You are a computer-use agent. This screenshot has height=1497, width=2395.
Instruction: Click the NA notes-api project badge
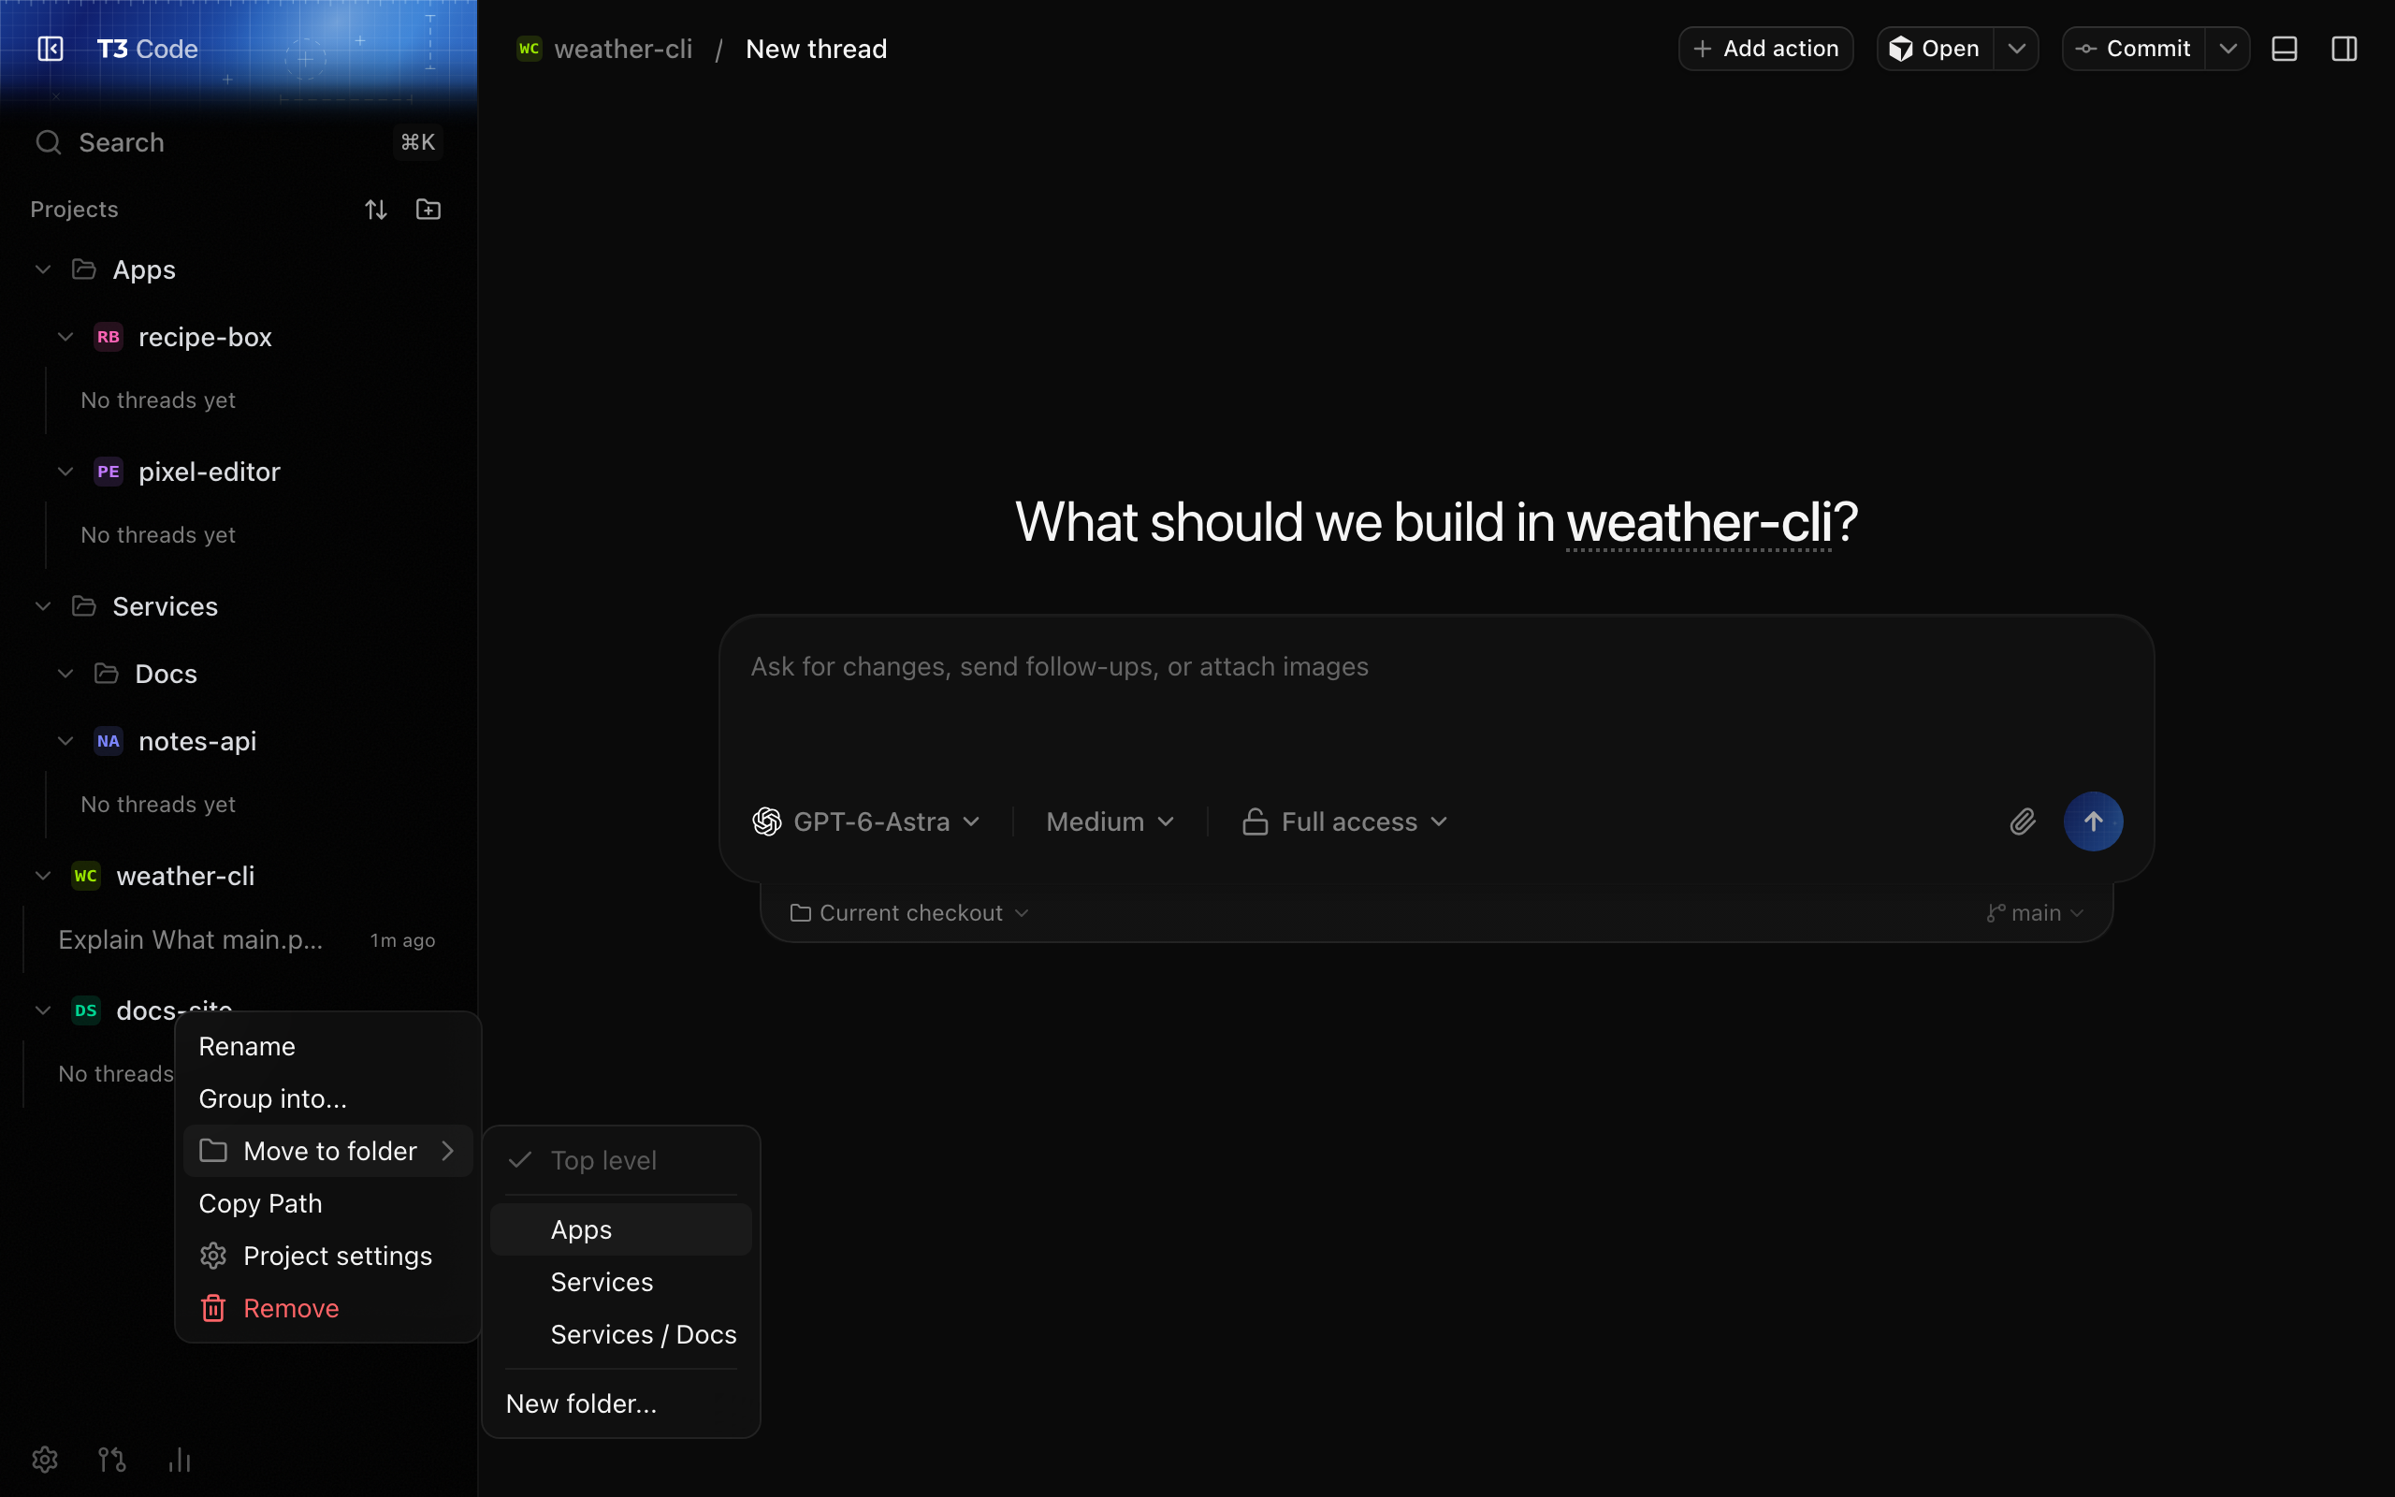pos(108,742)
